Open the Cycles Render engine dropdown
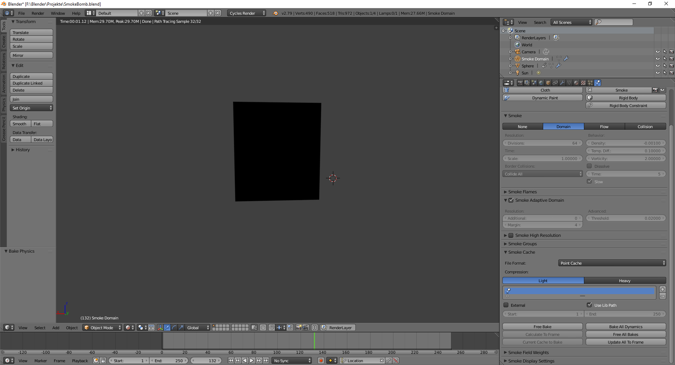 (247, 13)
